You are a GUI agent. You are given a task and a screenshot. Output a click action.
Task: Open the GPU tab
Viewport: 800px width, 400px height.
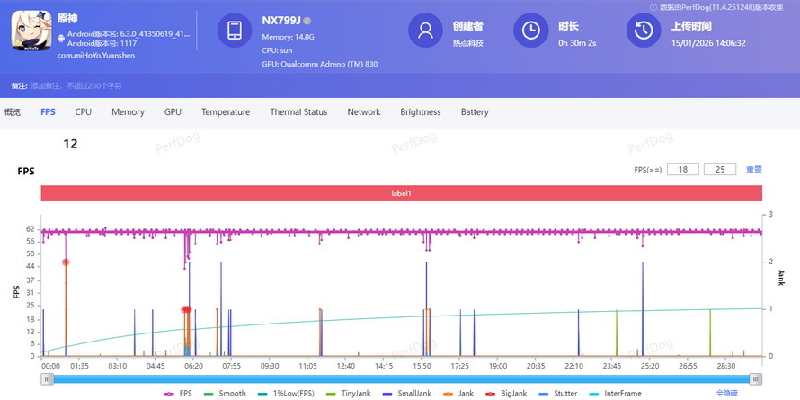(173, 112)
